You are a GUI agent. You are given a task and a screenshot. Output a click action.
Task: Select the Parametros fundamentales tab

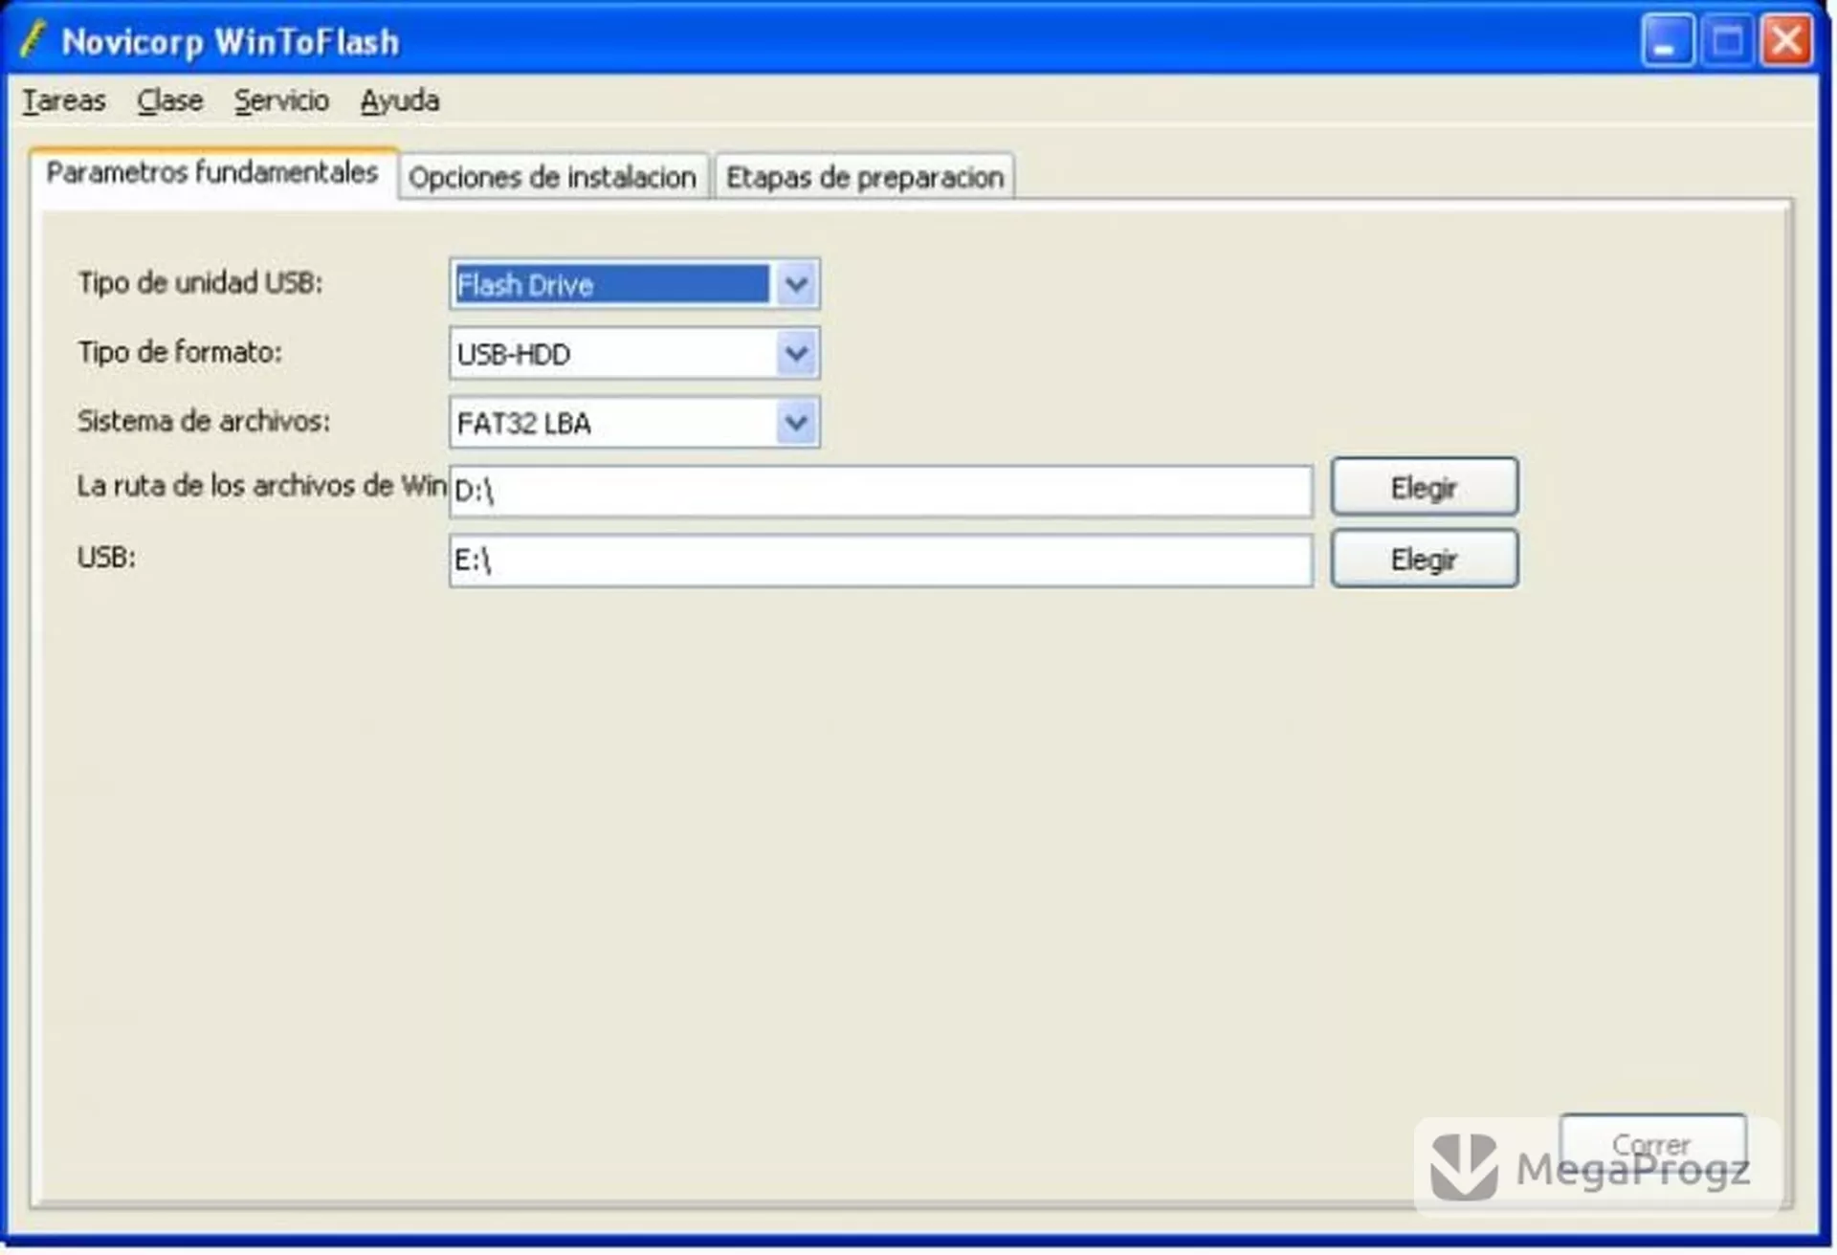tap(212, 173)
